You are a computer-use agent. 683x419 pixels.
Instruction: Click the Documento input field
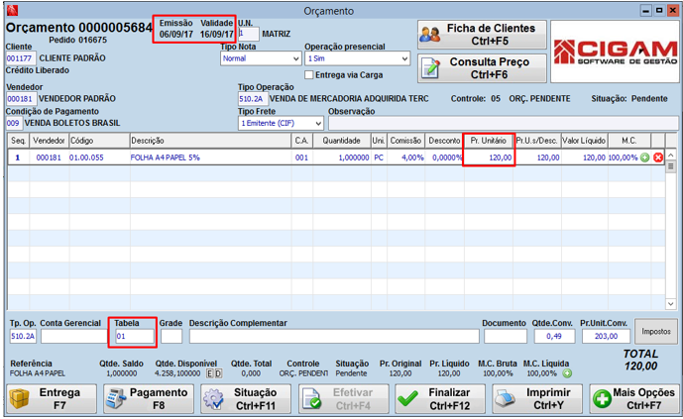[x=506, y=337]
